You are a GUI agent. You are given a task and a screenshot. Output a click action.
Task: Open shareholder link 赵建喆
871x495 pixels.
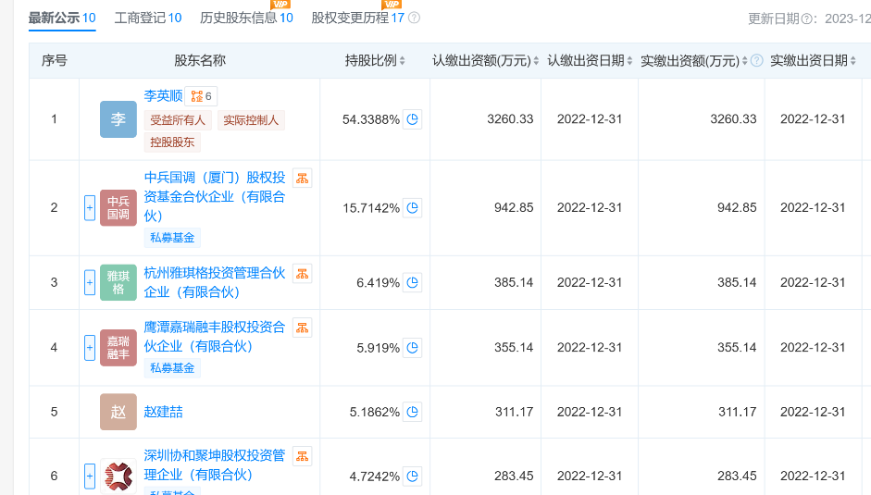(x=163, y=412)
